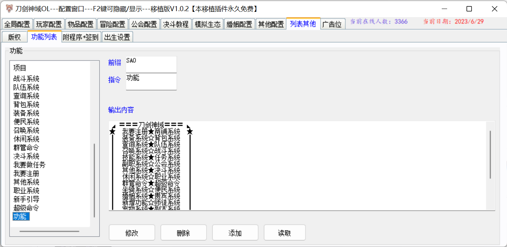The width and height of the screenshot is (507, 247).
Task: Focus the 前缀 input field with SAO
Action: click(x=151, y=65)
